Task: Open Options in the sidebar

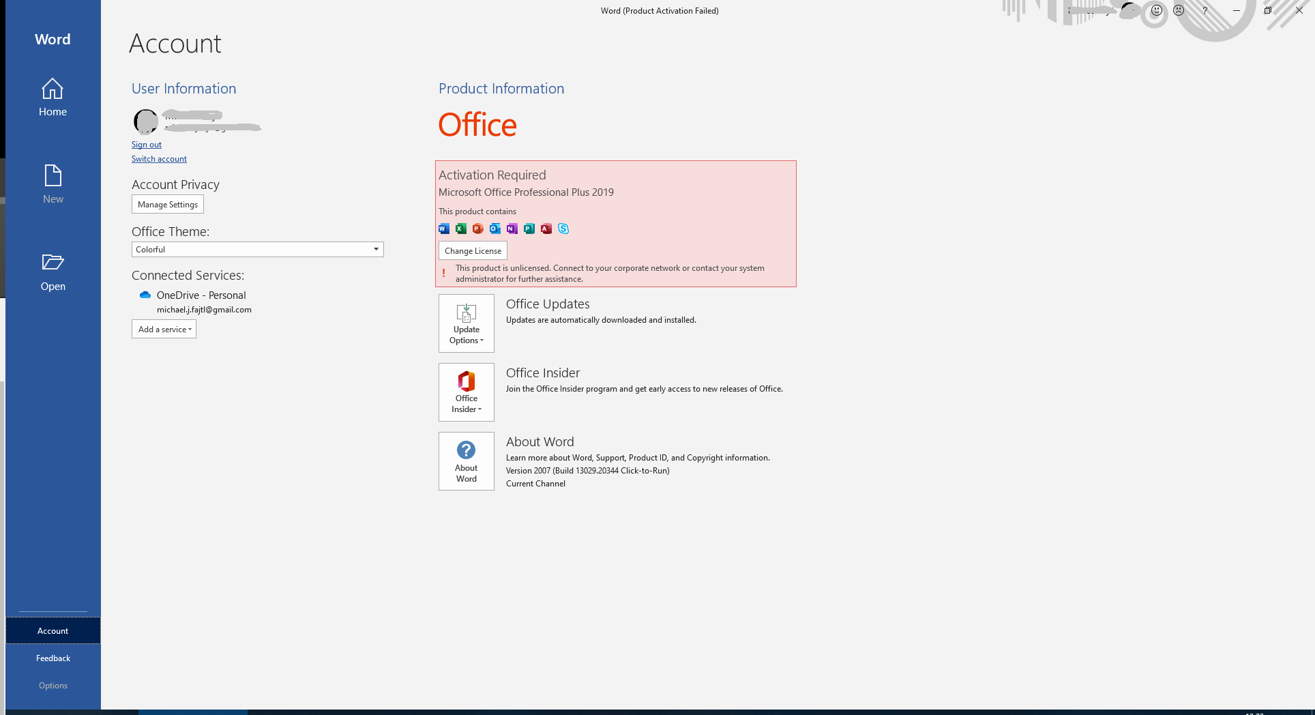Action: pos(53,686)
